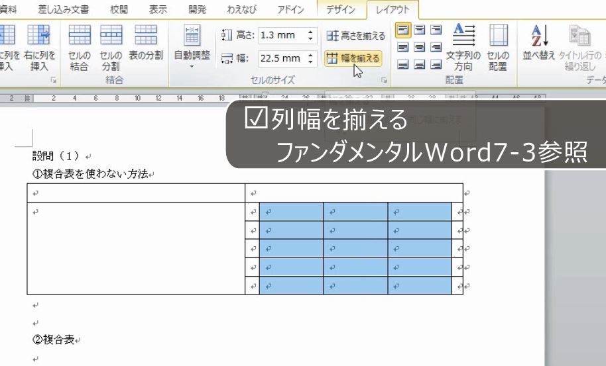The image size is (606, 366).
Task: Click inside the width field showing 22.5 mm
Action: [x=282, y=59]
